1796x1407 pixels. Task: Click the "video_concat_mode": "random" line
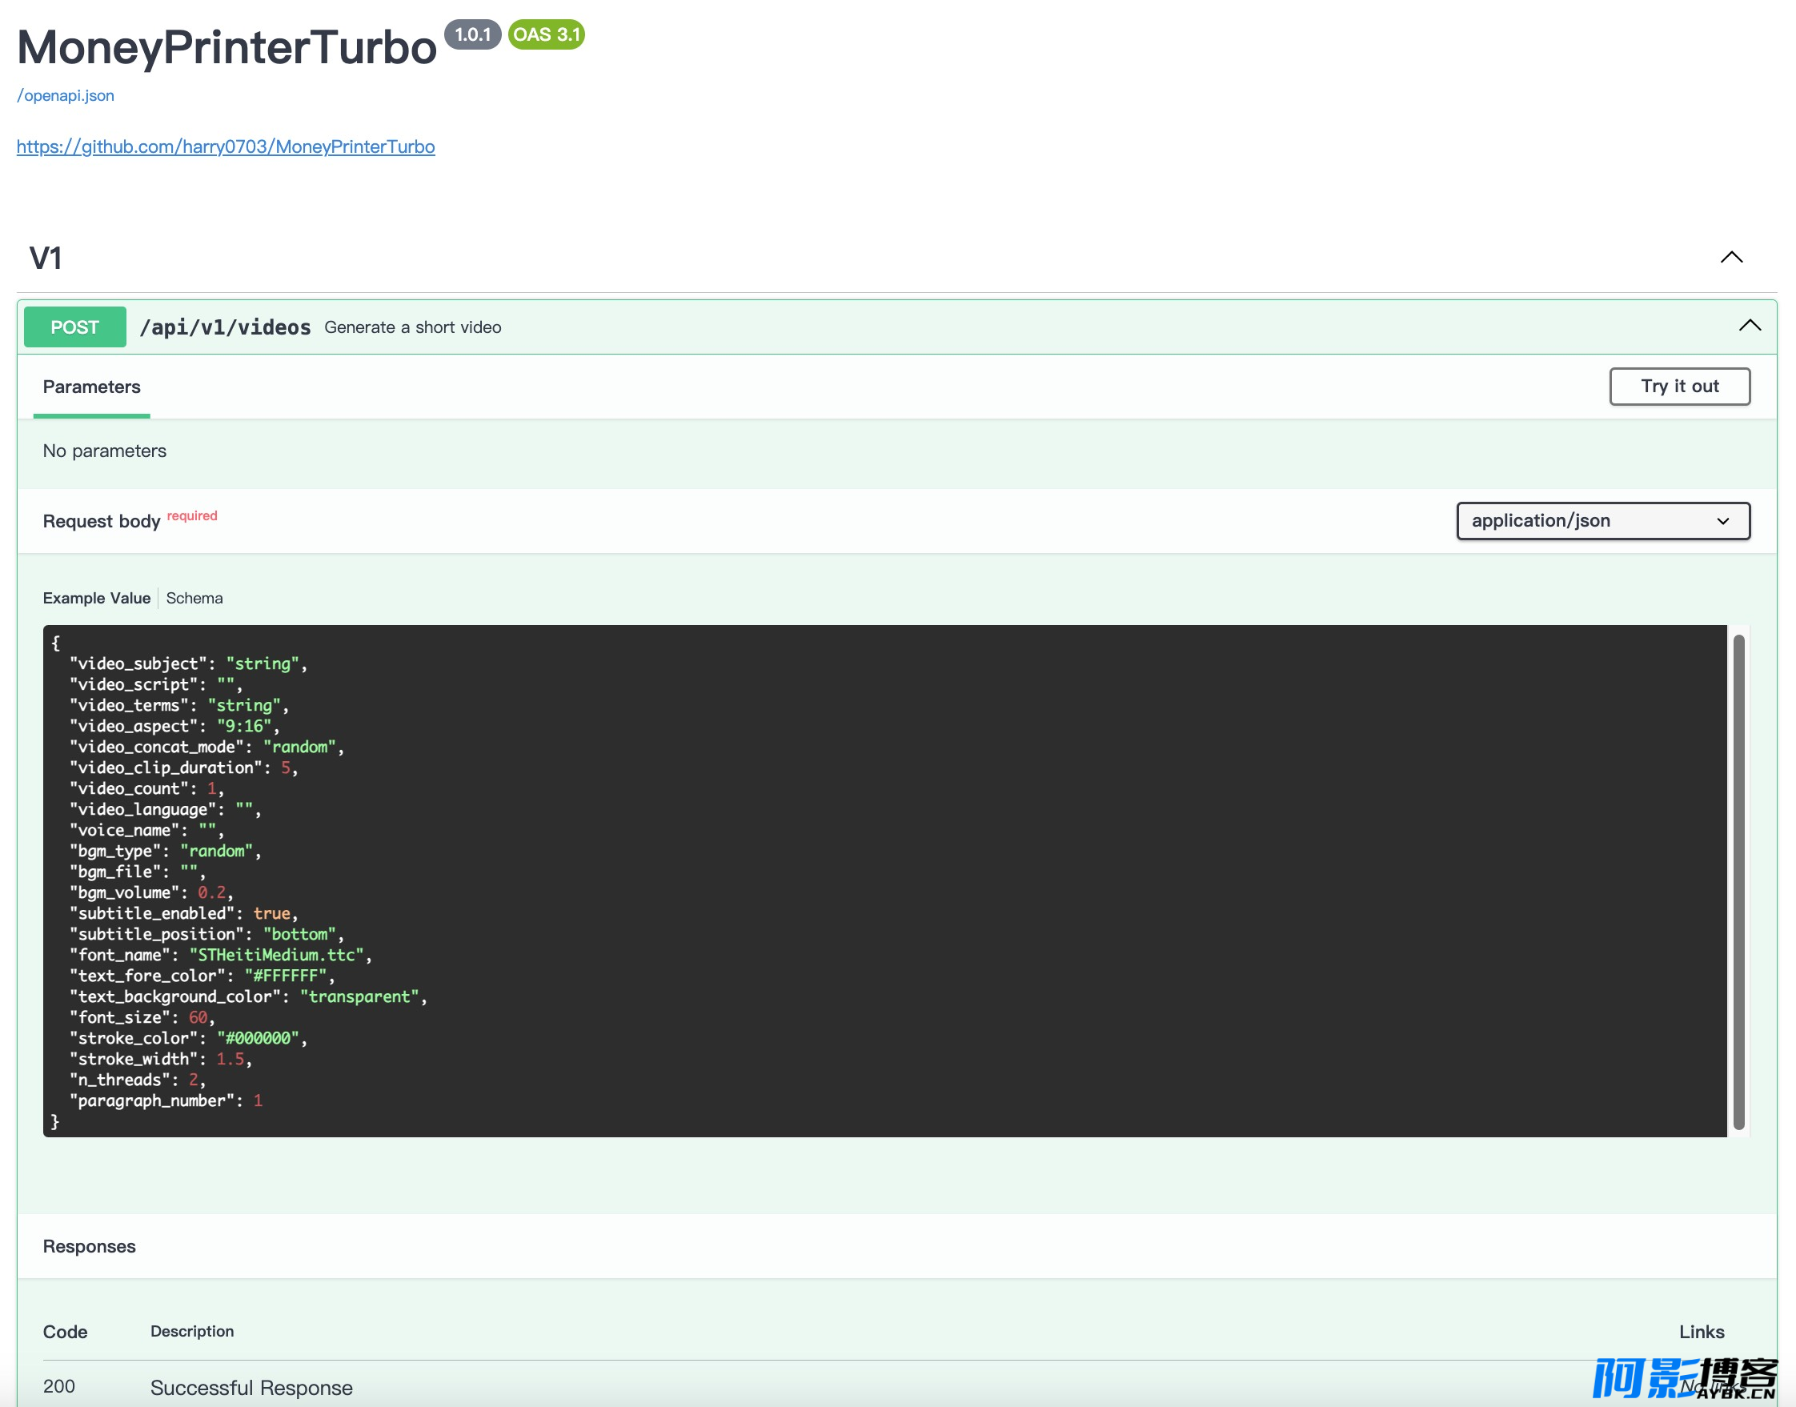(x=206, y=748)
